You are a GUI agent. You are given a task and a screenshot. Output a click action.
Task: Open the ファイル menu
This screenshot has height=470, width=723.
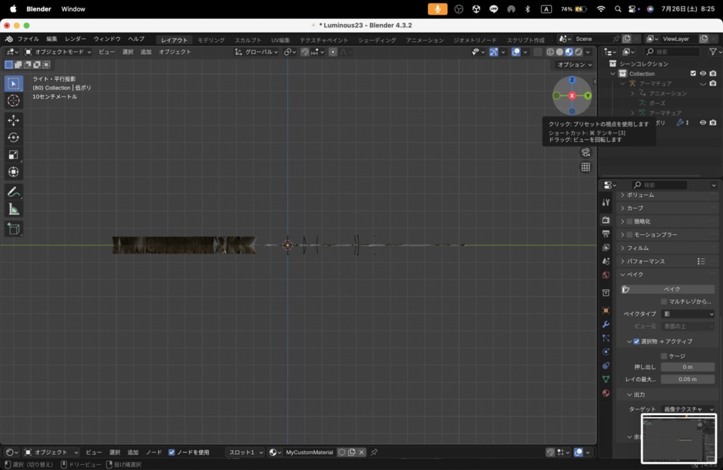tap(28, 40)
